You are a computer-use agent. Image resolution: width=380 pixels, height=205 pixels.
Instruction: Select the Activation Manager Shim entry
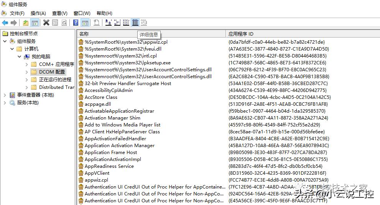coord(112,118)
